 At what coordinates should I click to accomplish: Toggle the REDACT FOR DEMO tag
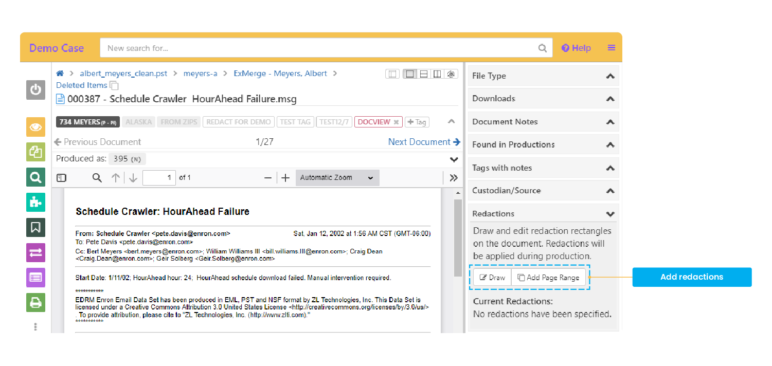(x=238, y=122)
